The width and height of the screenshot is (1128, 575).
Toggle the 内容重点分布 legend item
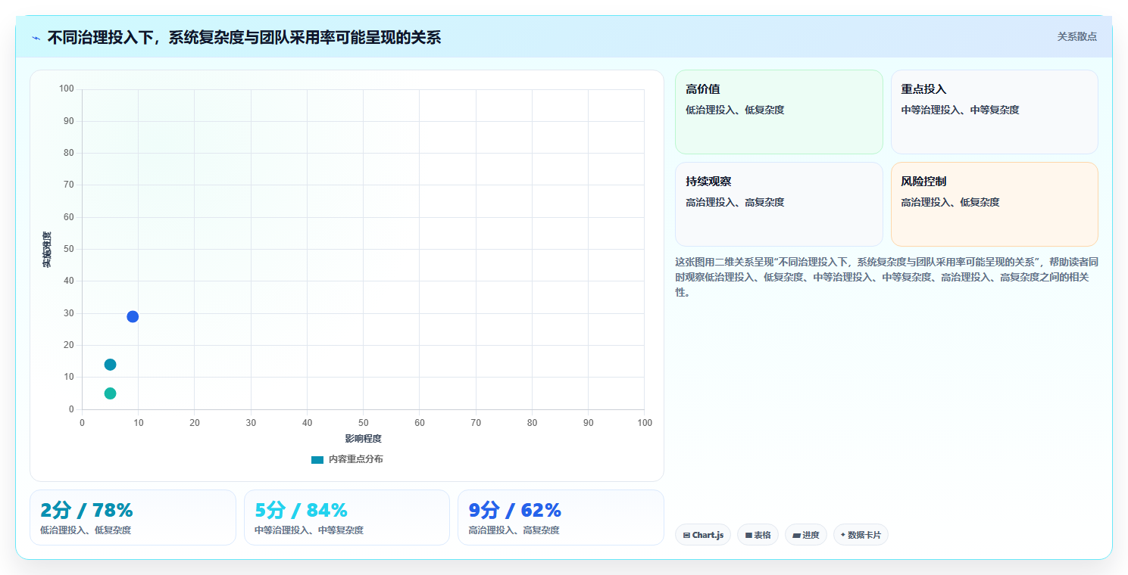tap(347, 459)
